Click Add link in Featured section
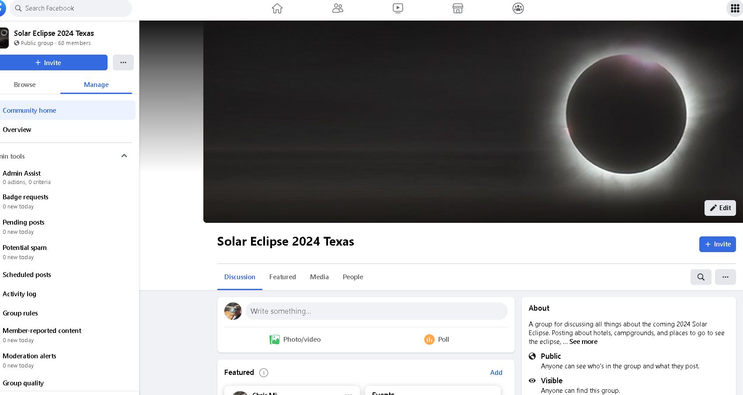 [496, 373]
